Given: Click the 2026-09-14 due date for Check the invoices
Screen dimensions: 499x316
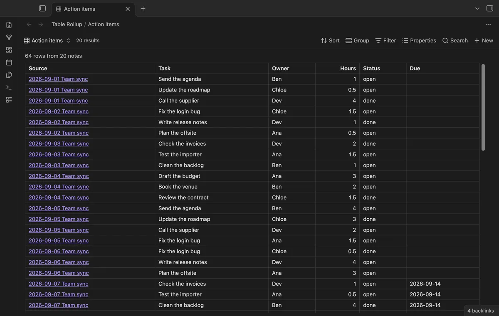Looking at the screenshot, I should [425, 284].
